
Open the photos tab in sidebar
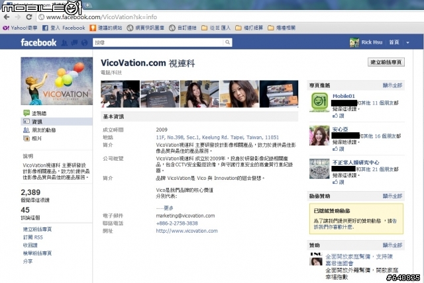[32, 138]
